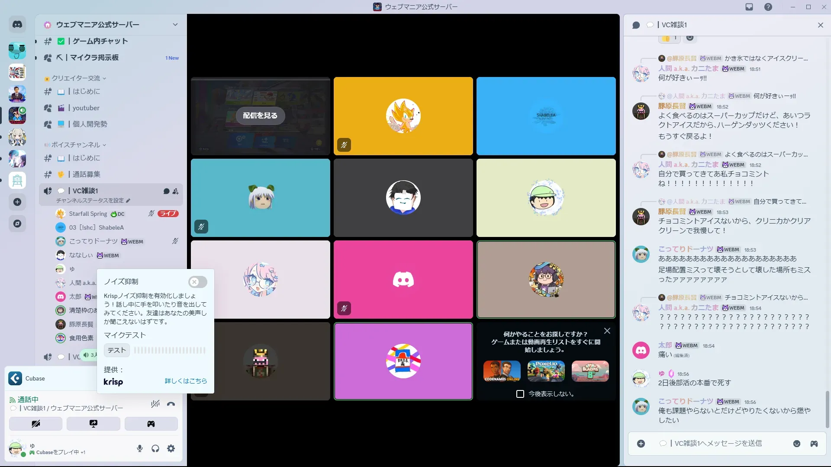Click the start activity controller button
Screen dimensions: 831x467
(151, 424)
